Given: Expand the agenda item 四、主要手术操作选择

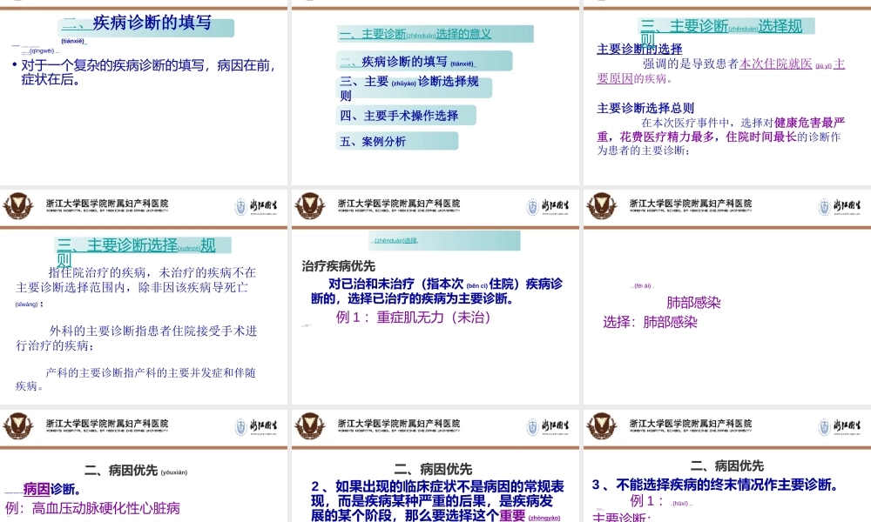Looking at the screenshot, I should pyautogui.click(x=401, y=115).
